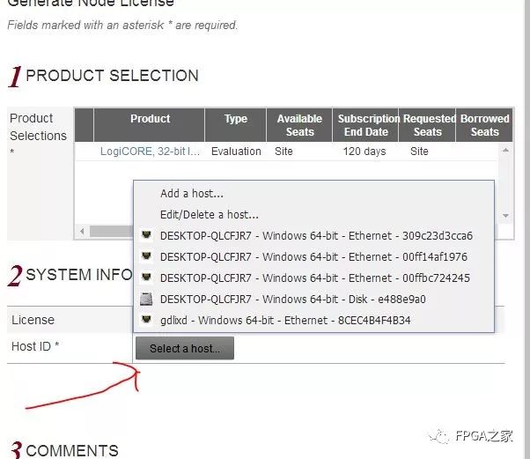Select DESKTOP-QLCFJR7 Ethernet 00ffbc724245 host

point(313,278)
